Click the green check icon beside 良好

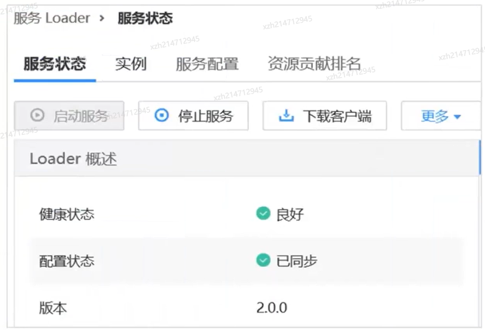point(263,213)
